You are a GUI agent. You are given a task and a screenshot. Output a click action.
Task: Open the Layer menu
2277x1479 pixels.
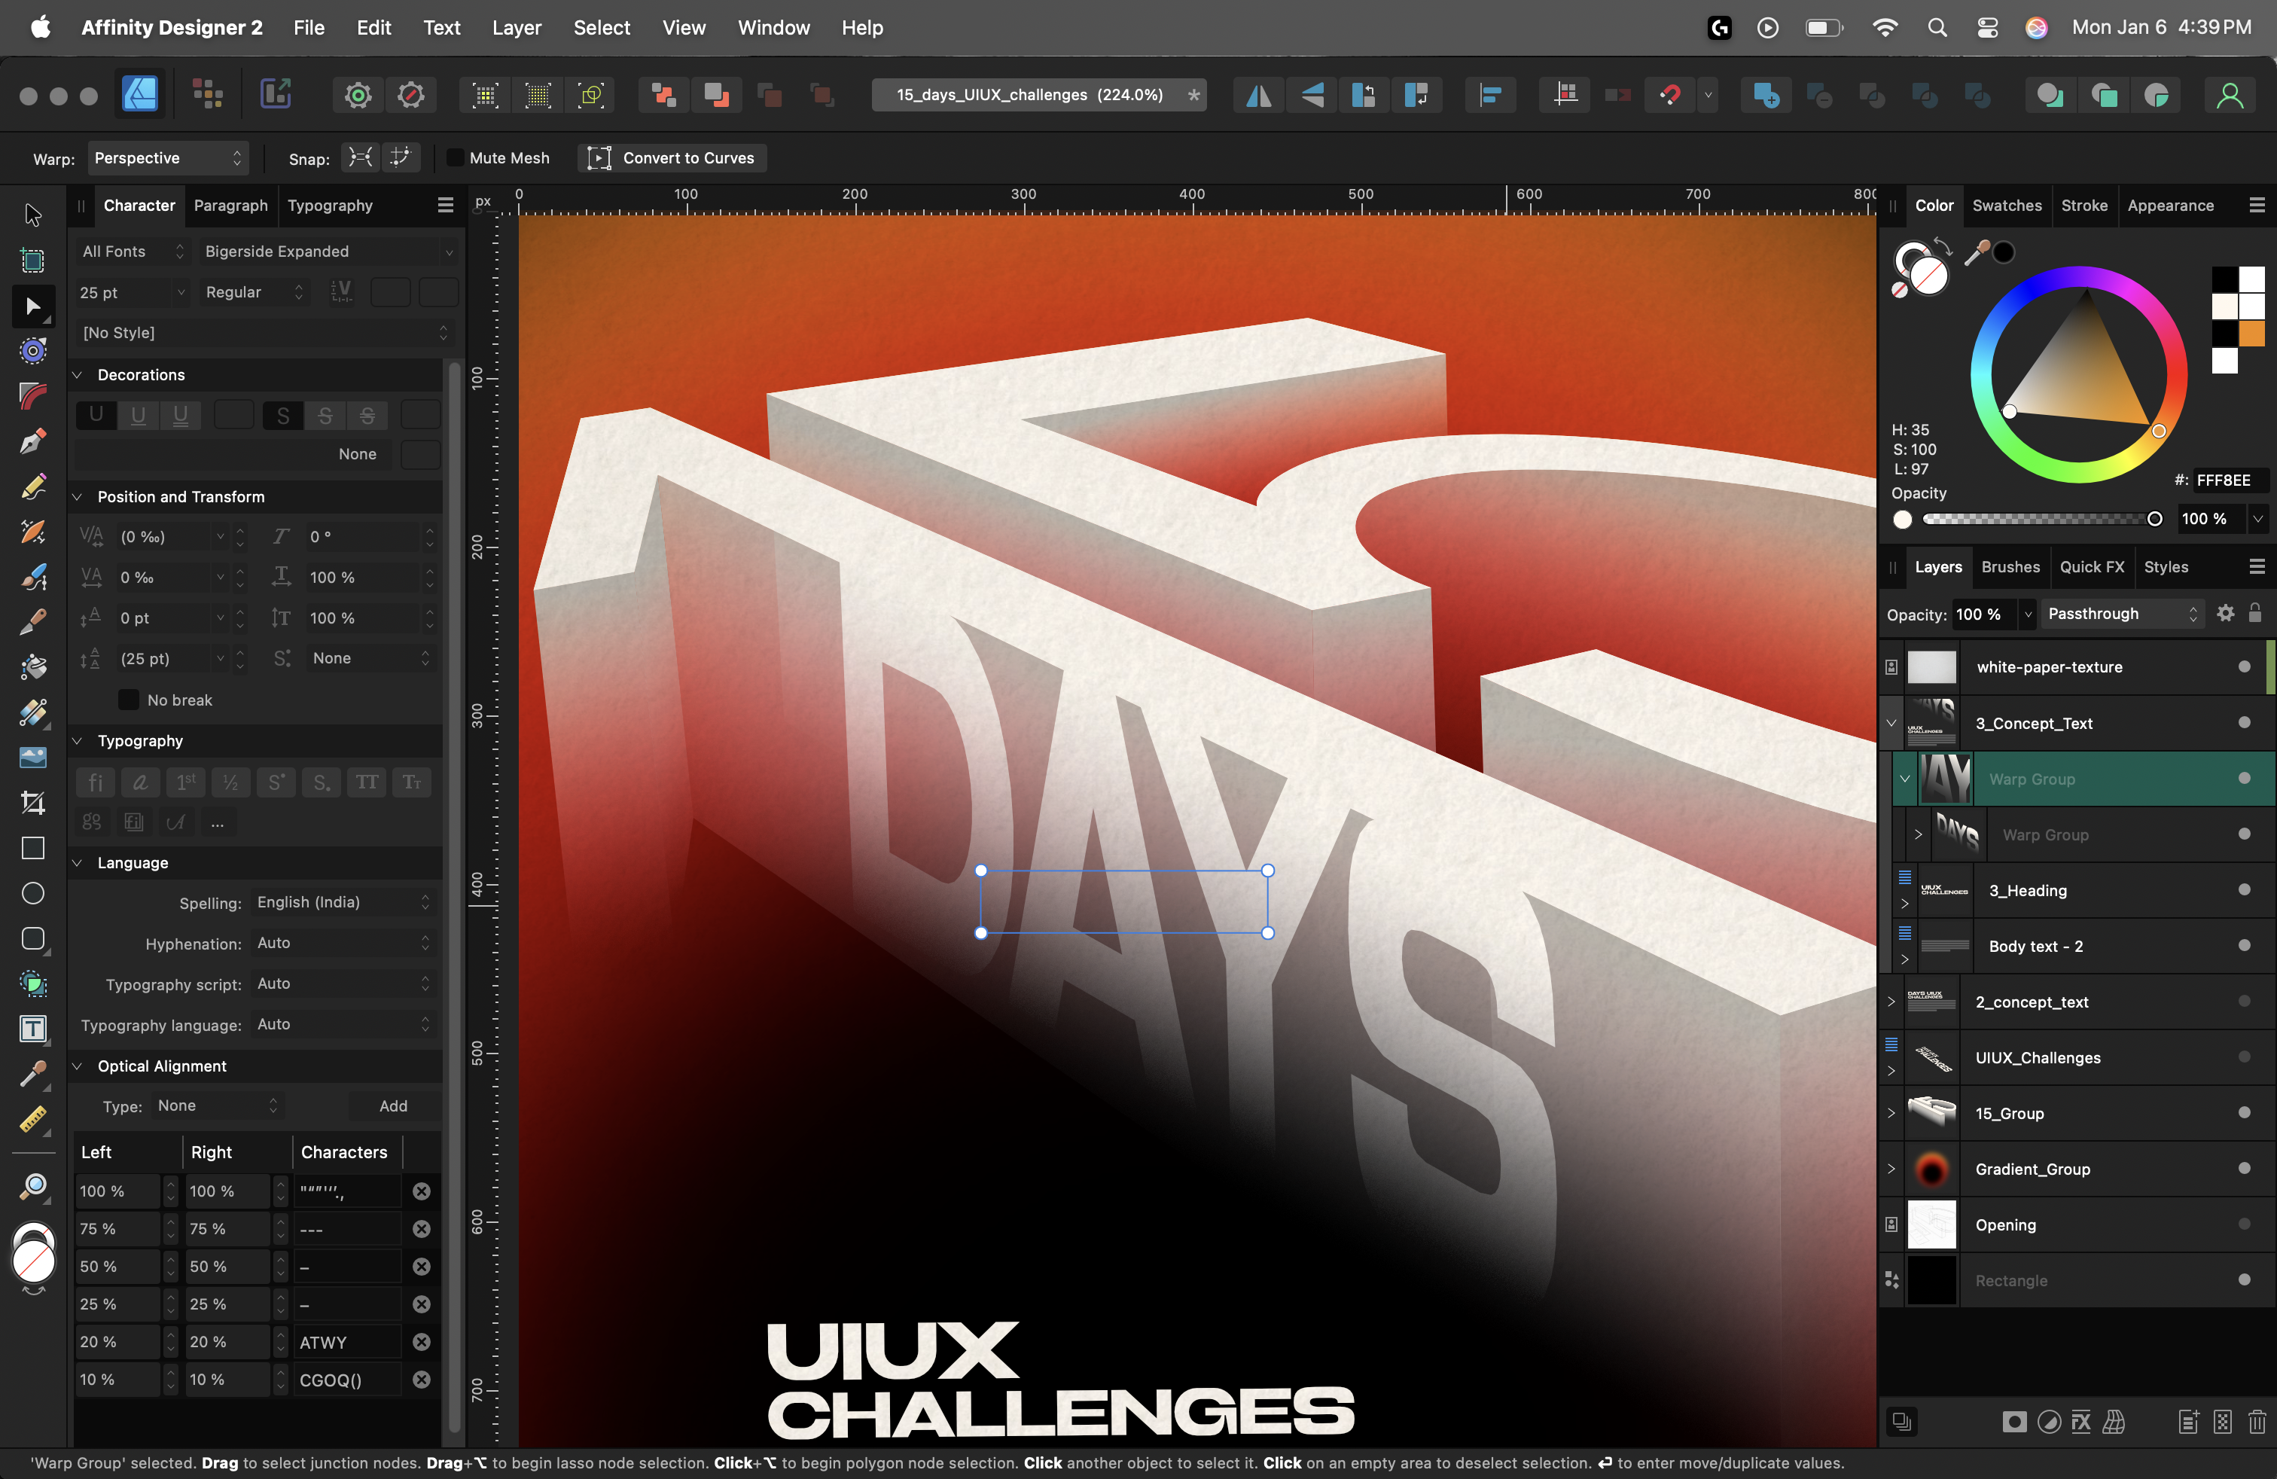[517, 28]
